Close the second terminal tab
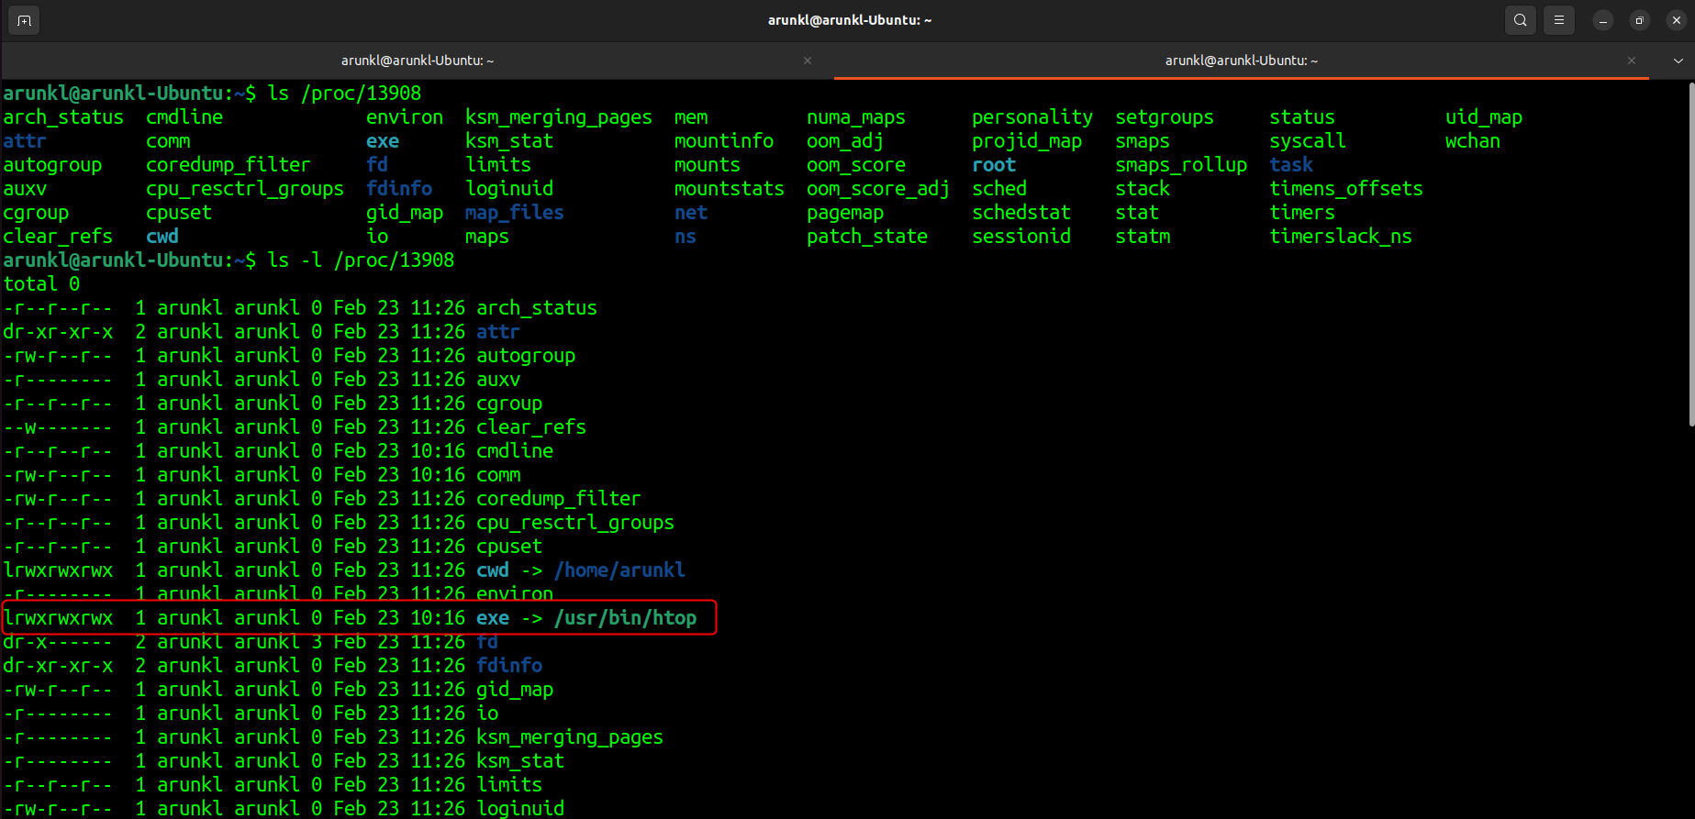This screenshot has height=819, width=1695. [1632, 61]
